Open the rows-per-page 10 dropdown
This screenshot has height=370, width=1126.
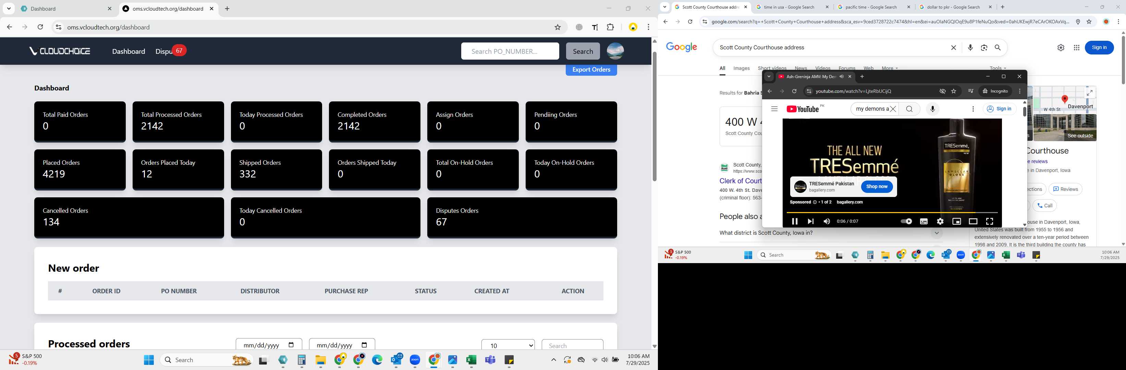coord(508,345)
